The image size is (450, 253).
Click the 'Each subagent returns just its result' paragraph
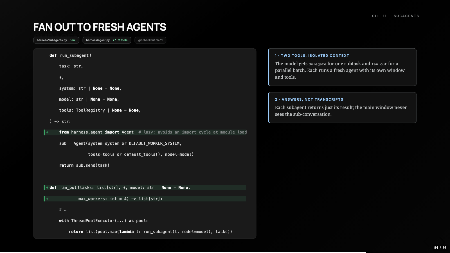click(341, 111)
